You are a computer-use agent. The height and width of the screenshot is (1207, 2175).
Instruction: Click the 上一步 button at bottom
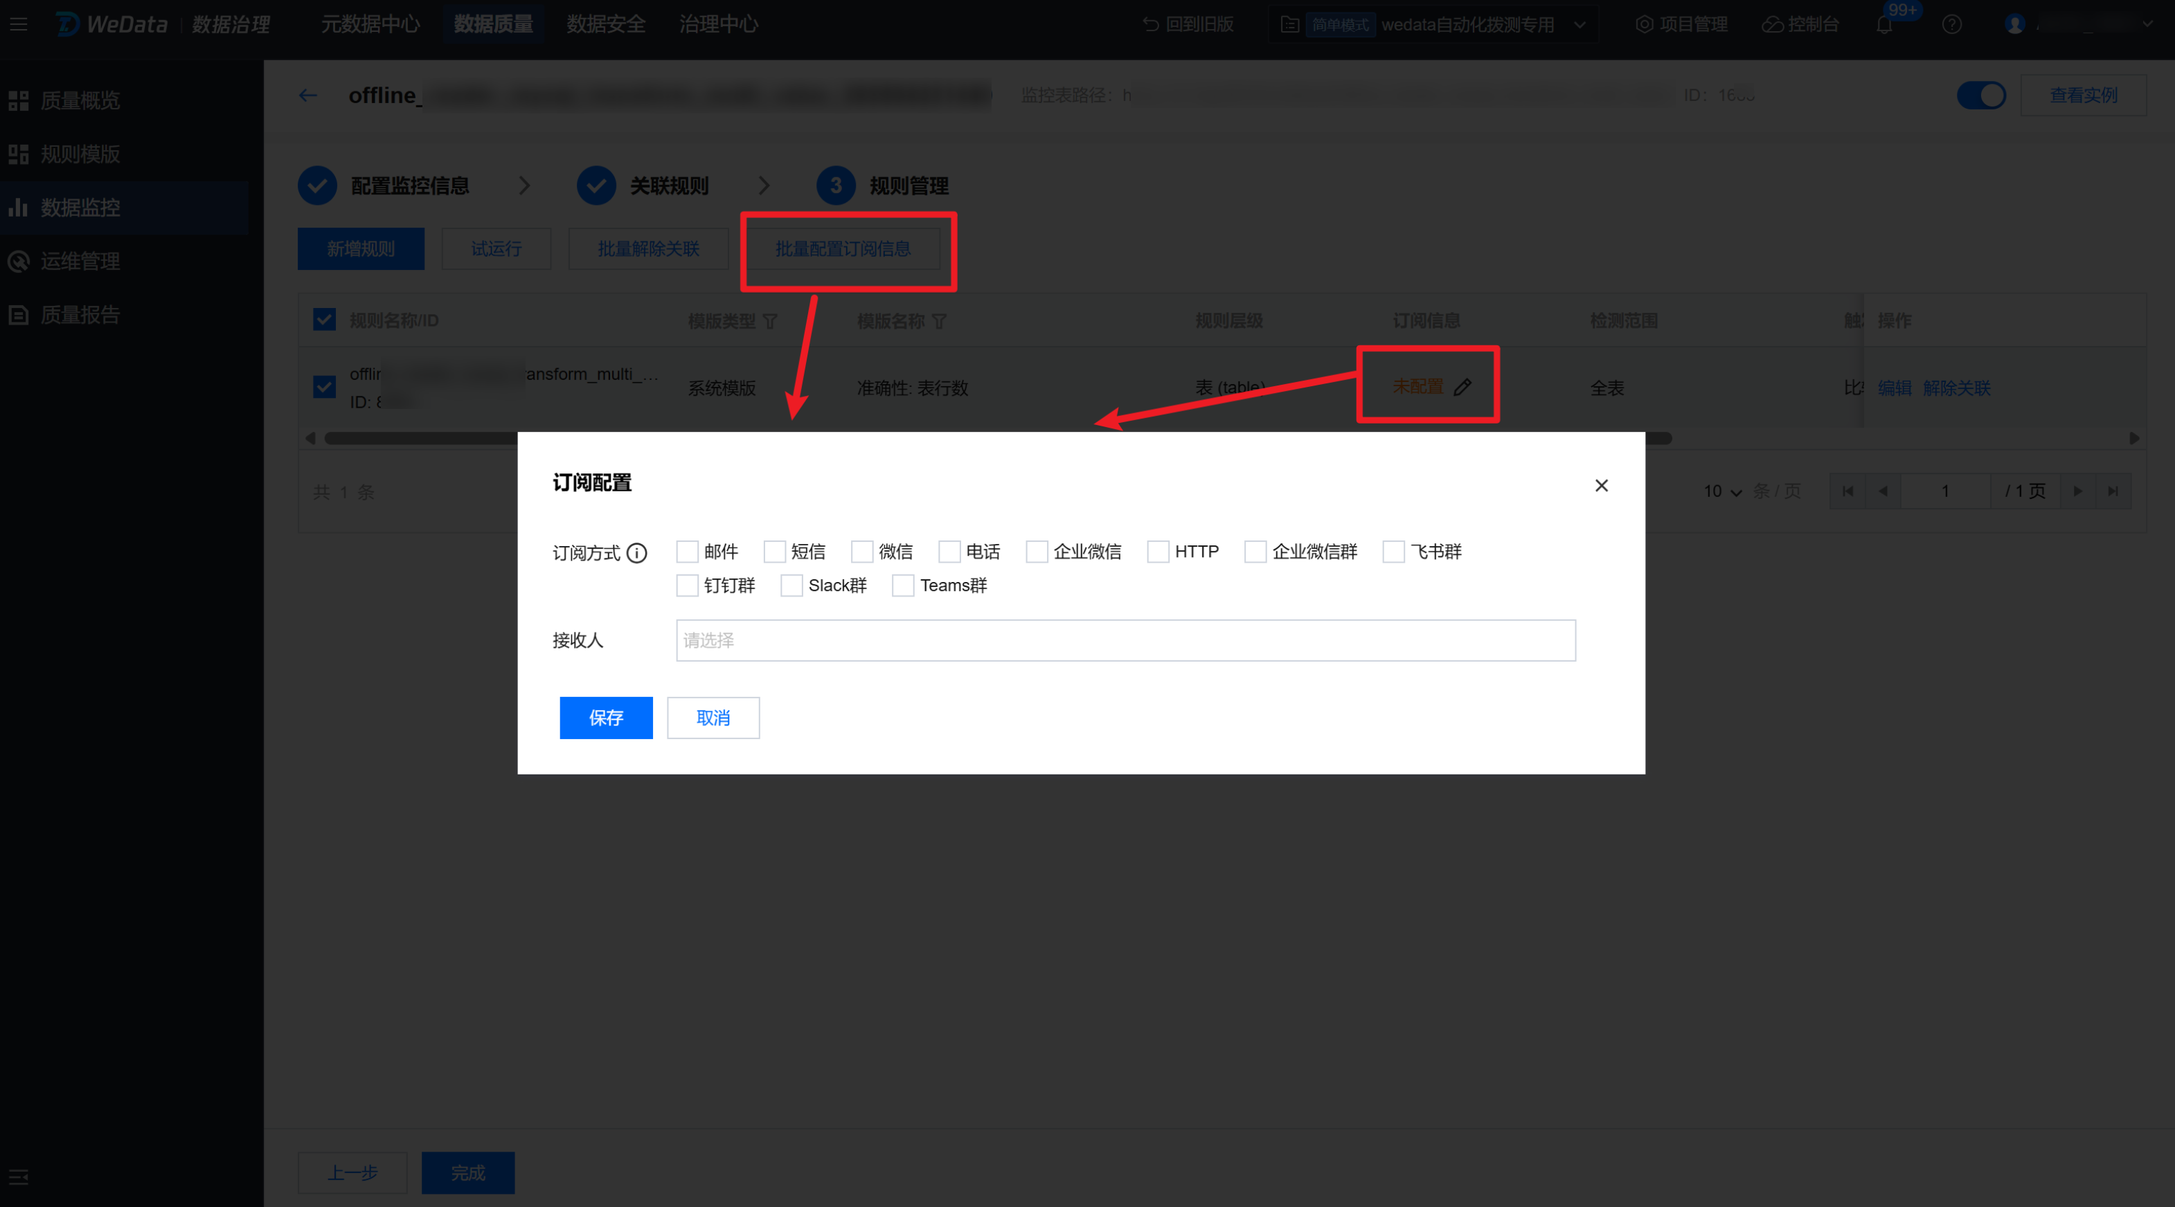(x=352, y=1172)
